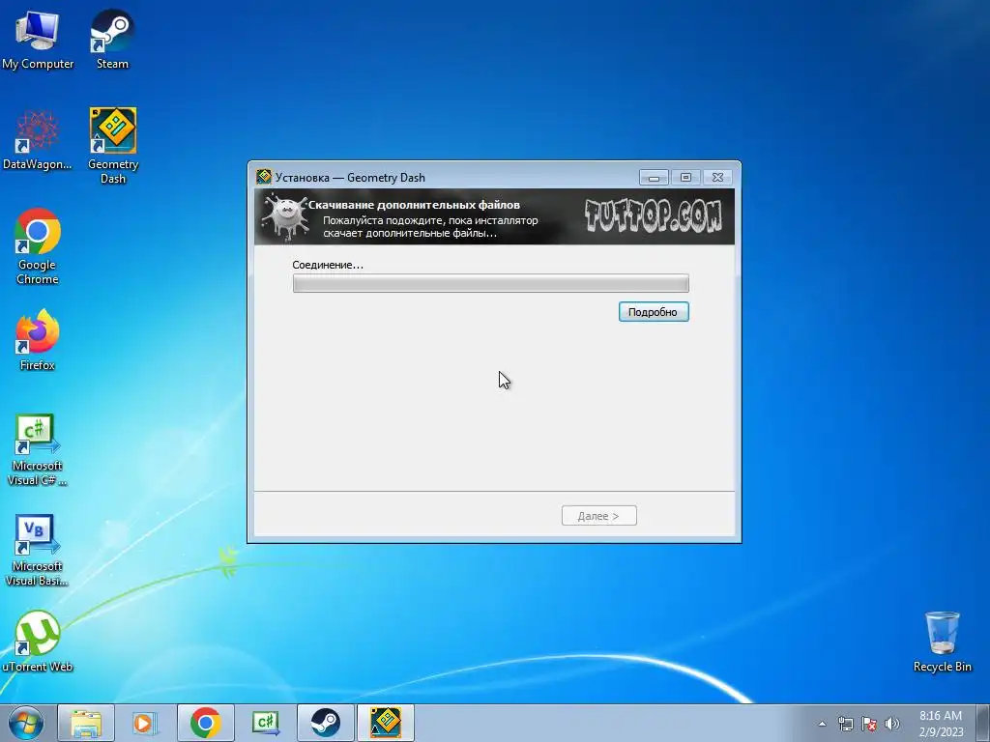Open Microsoft Visual Basic desktop shortcut
The height and width of the screenshot is (742, 990).
(38, 550)
